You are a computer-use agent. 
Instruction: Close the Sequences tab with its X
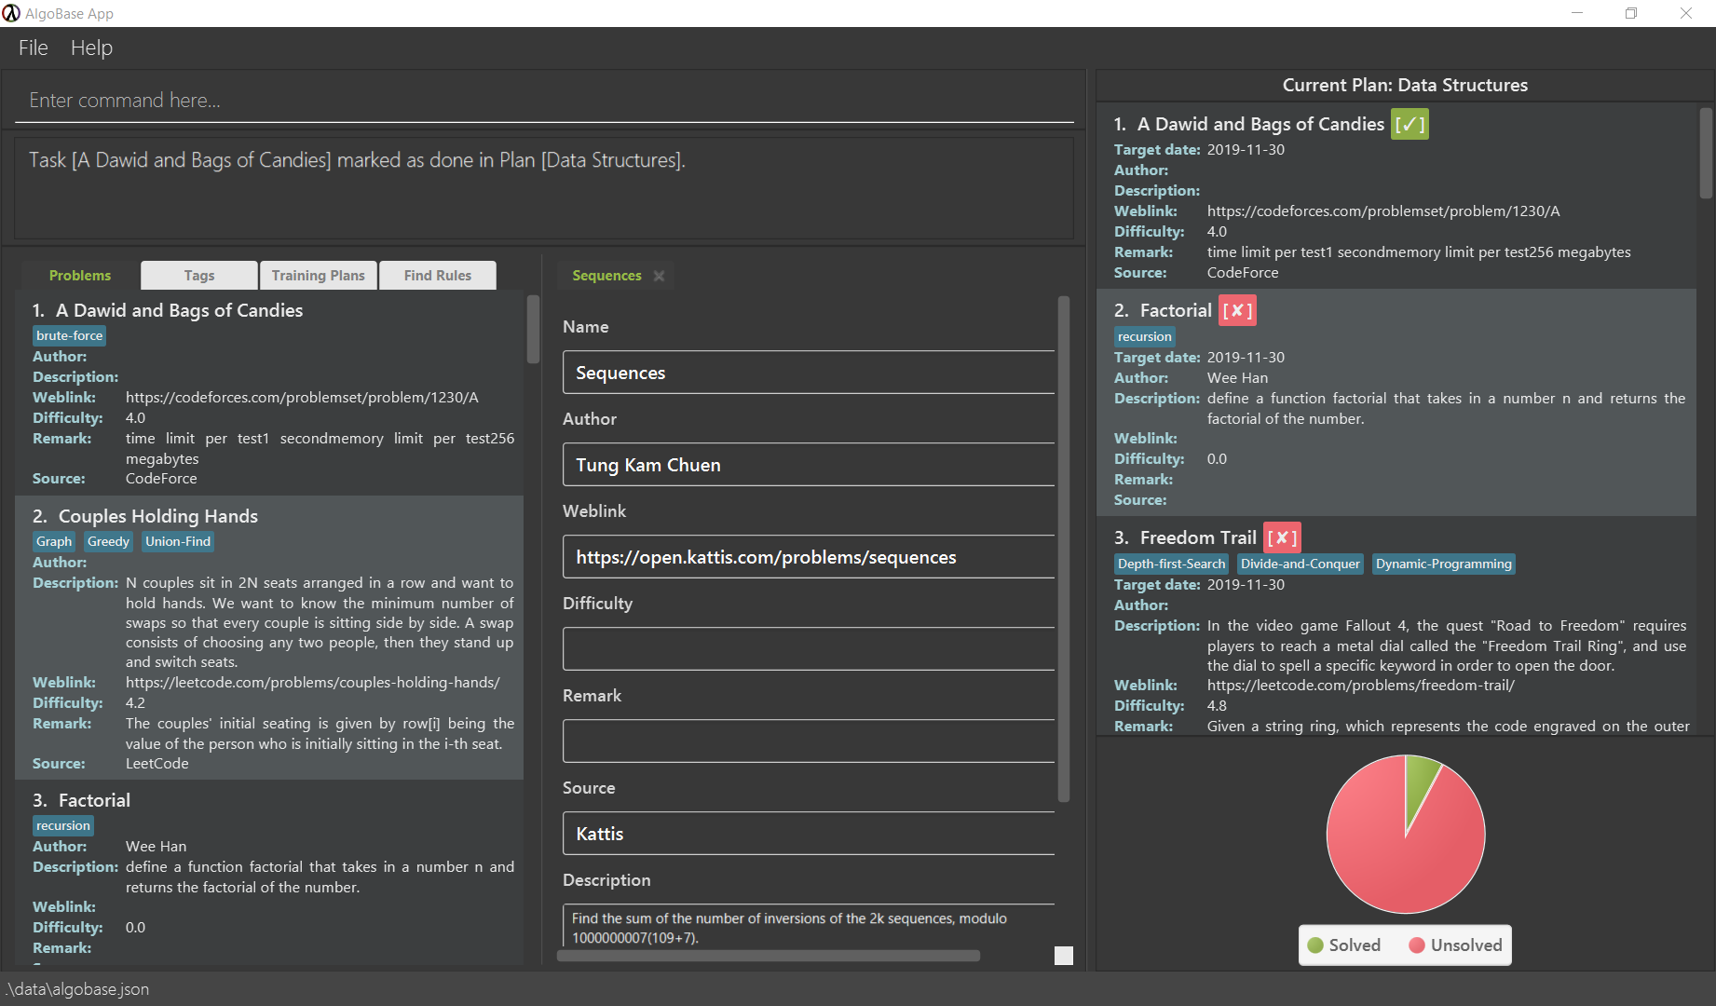[x=659, y=276]
